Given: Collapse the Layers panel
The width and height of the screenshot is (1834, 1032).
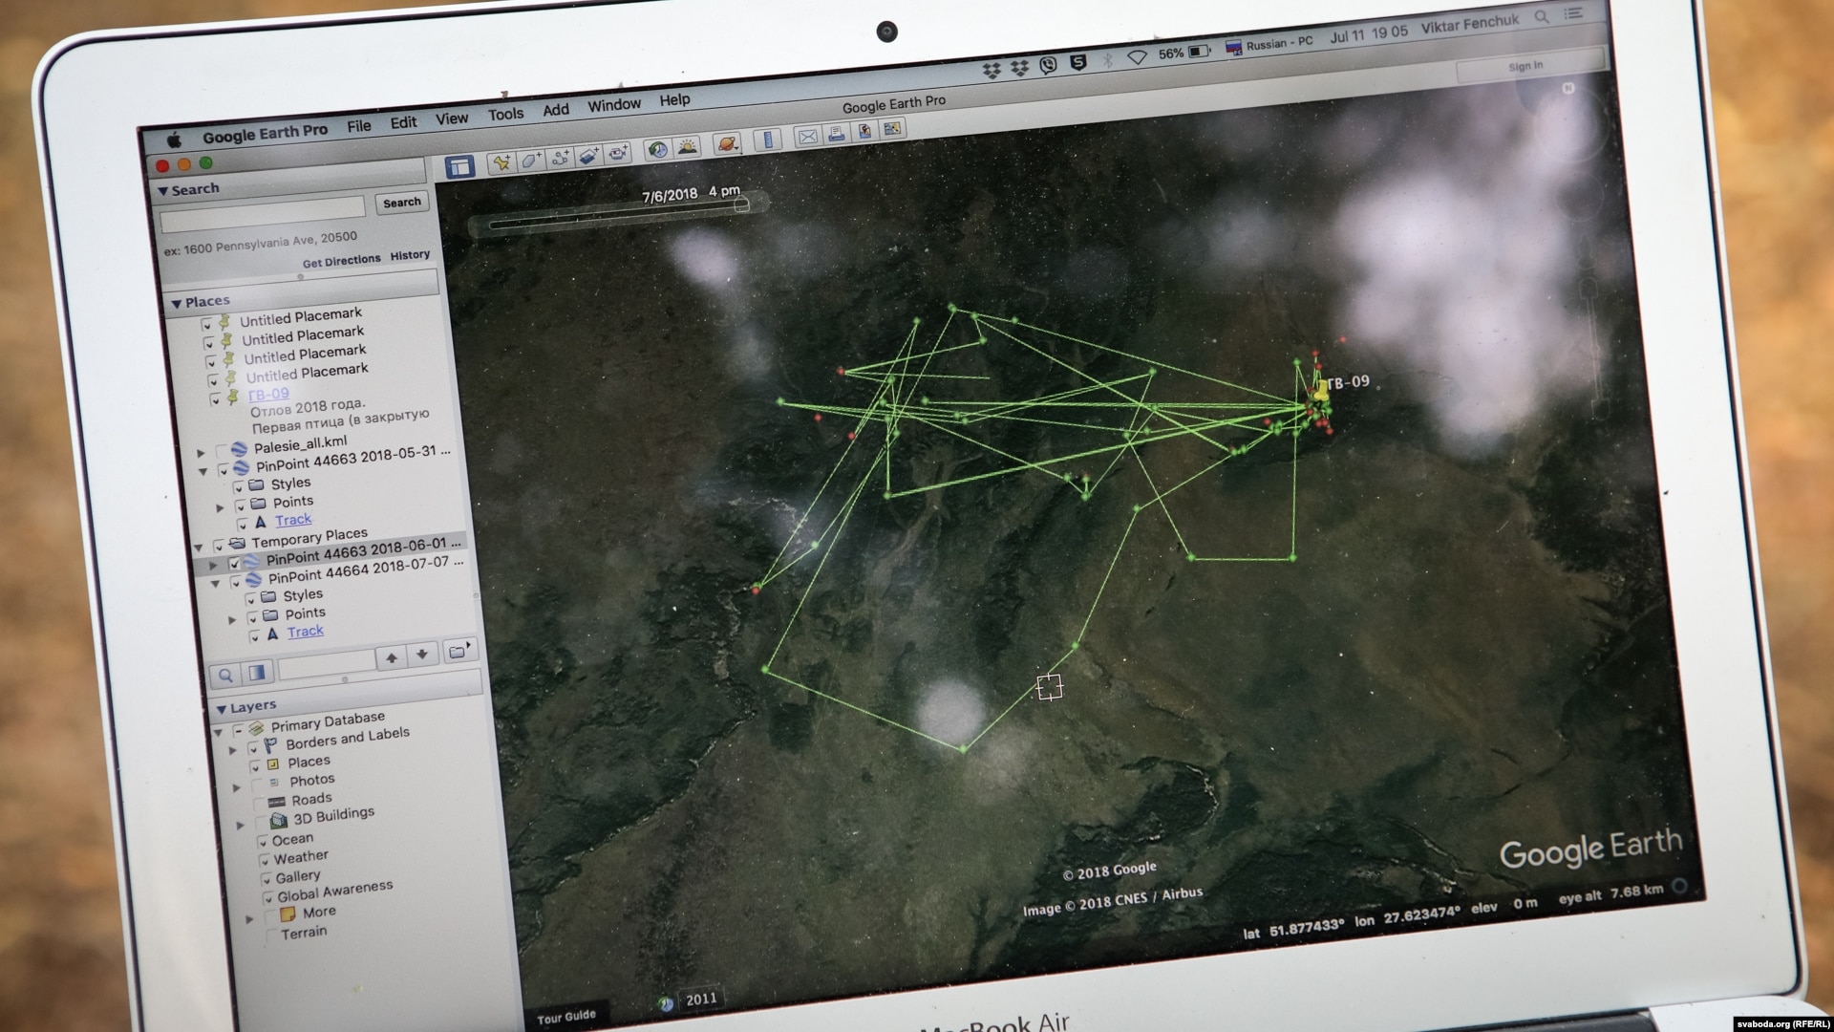Looking at the screenshot, I should tap(221, 709).
